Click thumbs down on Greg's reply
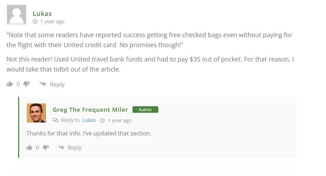326x176 pixels. [46, 147]
